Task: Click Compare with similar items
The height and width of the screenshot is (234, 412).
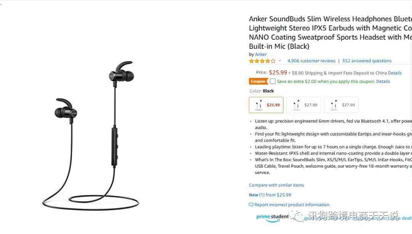Action: click(x=277, y=185)
